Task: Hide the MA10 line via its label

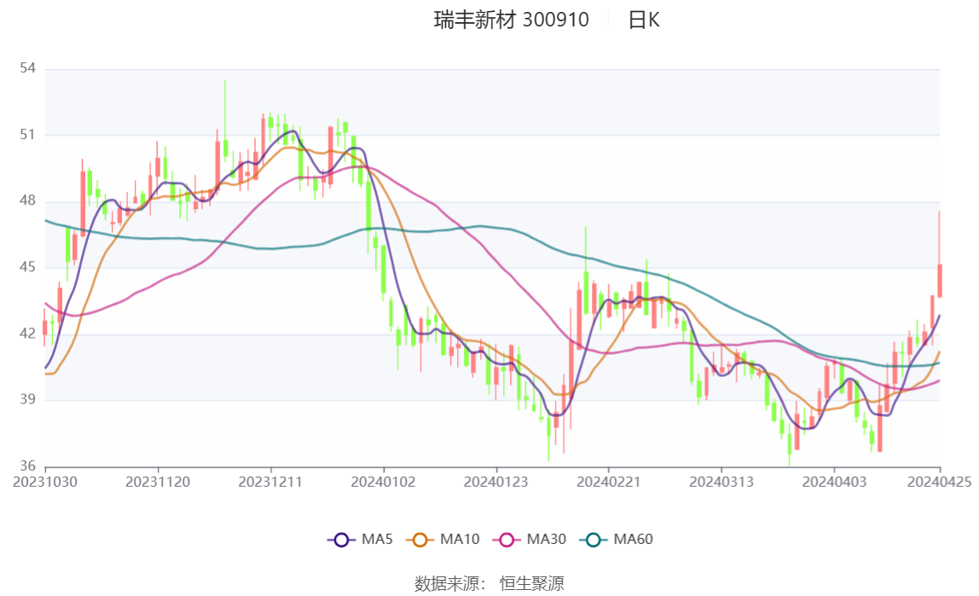Action: pyautogui.click(x=460, y=539)
